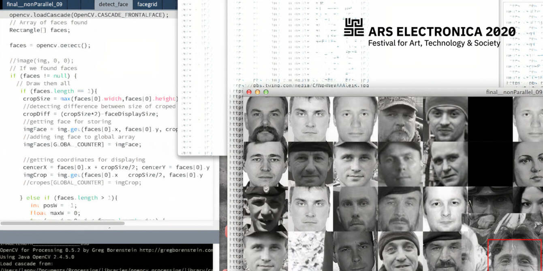
Task: Select the facegrid tab
Action: coord(147,4)
